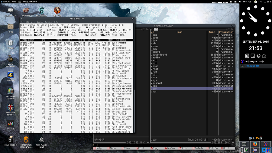Launch Shadowrun: Dragonfall desktop shortcut
The height and width of the screenshot is (153, 272).
[x=26, y=142]
